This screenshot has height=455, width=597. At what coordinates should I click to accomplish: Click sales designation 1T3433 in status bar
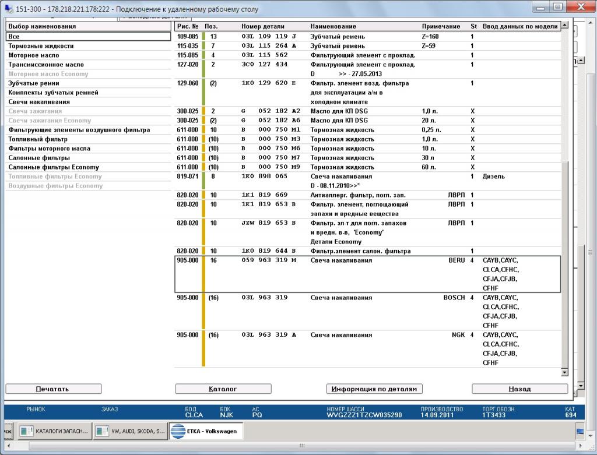pos(494,415)
